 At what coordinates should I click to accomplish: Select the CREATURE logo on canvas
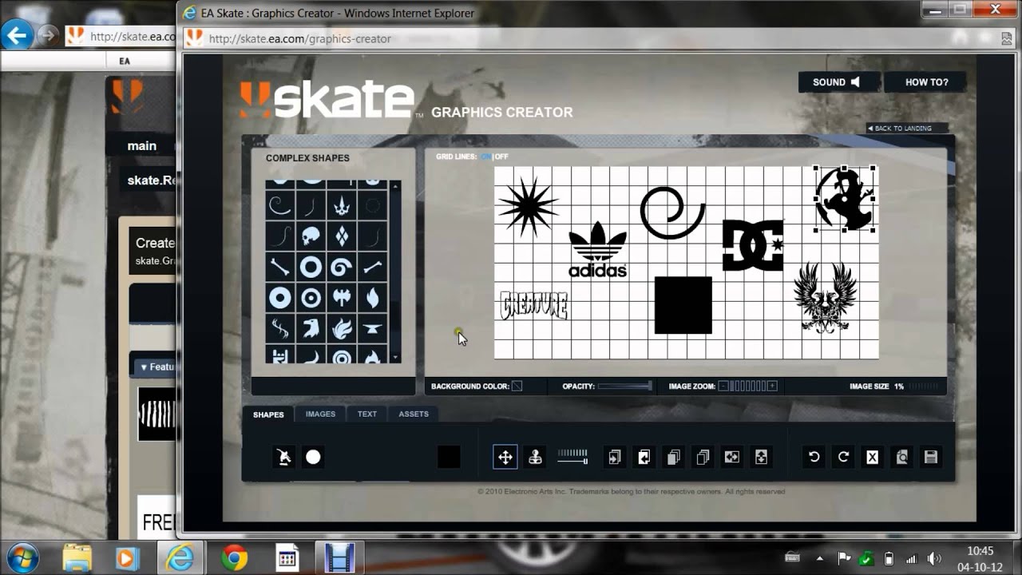point(534,306)
